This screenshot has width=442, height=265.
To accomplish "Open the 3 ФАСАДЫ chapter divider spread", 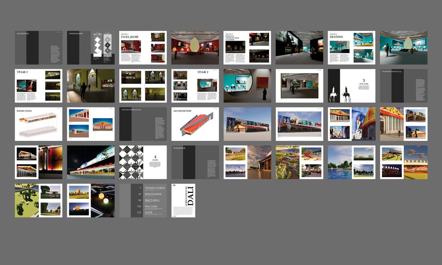I will 352,86.
